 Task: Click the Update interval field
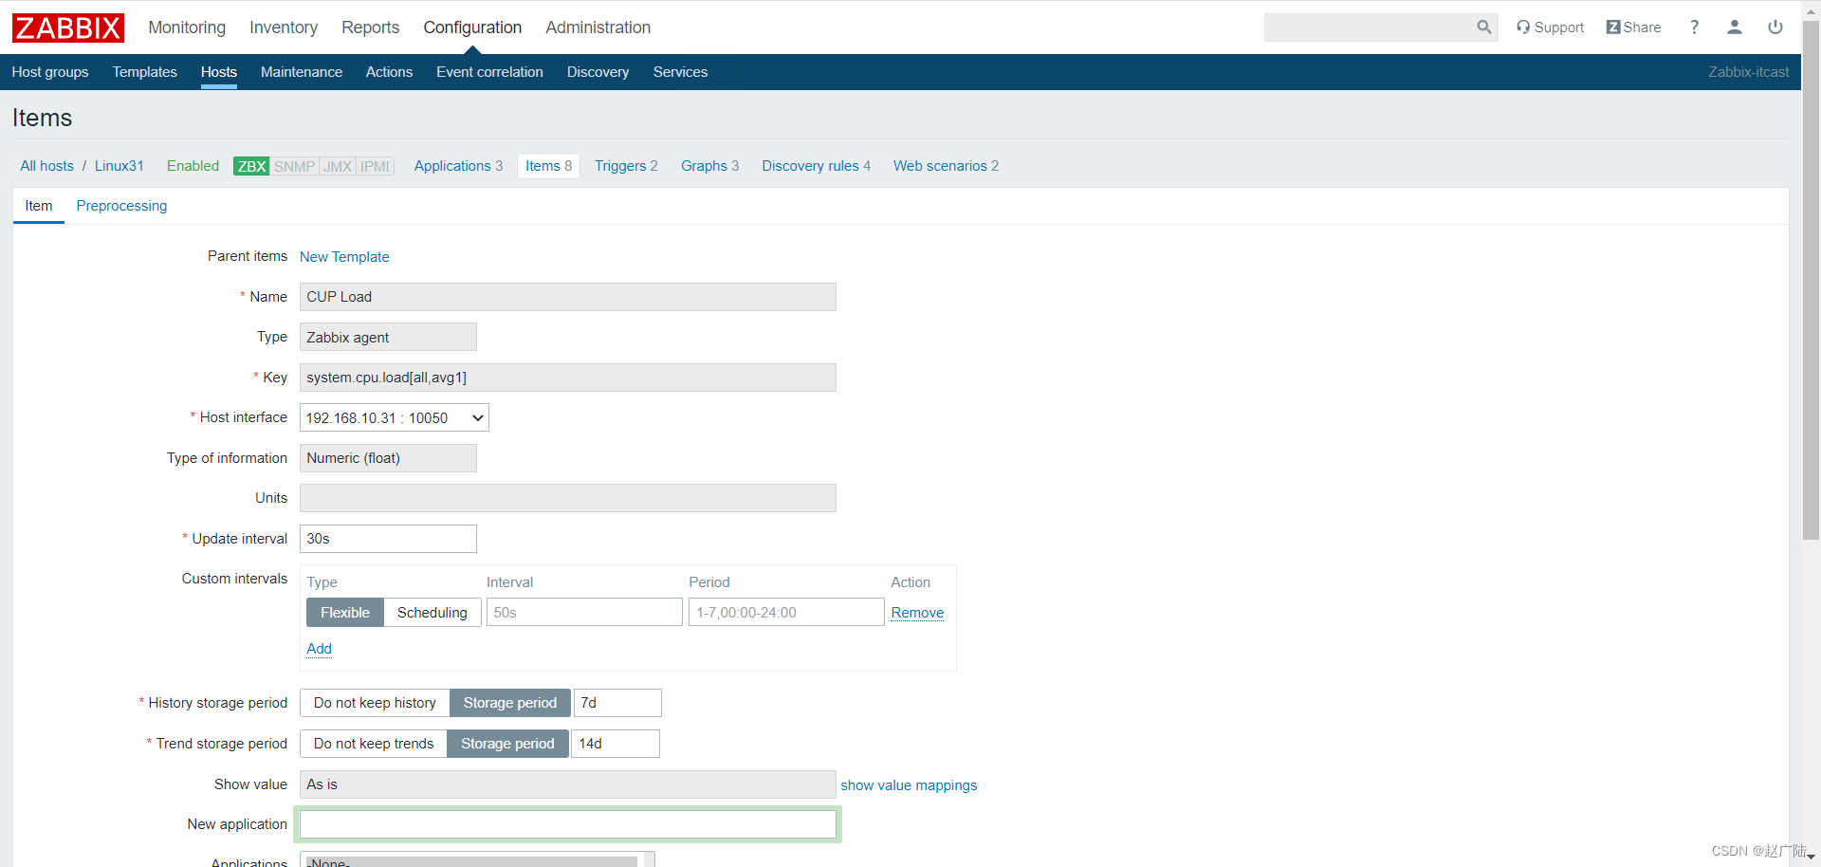388,539
